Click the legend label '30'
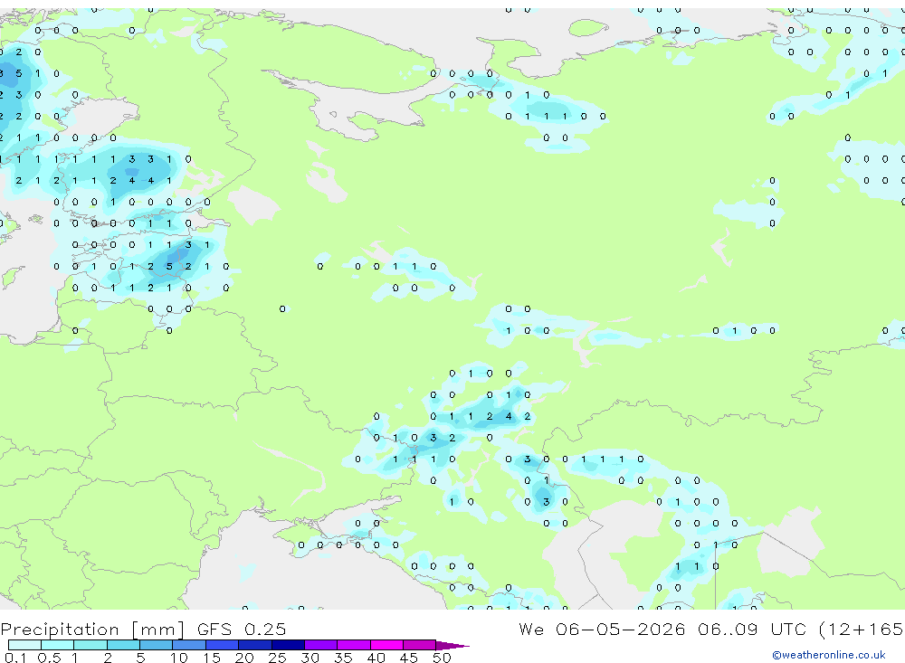905x663 pixels. click(x=310, y=658)
